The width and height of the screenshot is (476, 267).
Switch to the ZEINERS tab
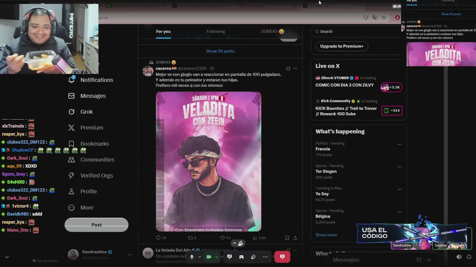pos(273,32)
